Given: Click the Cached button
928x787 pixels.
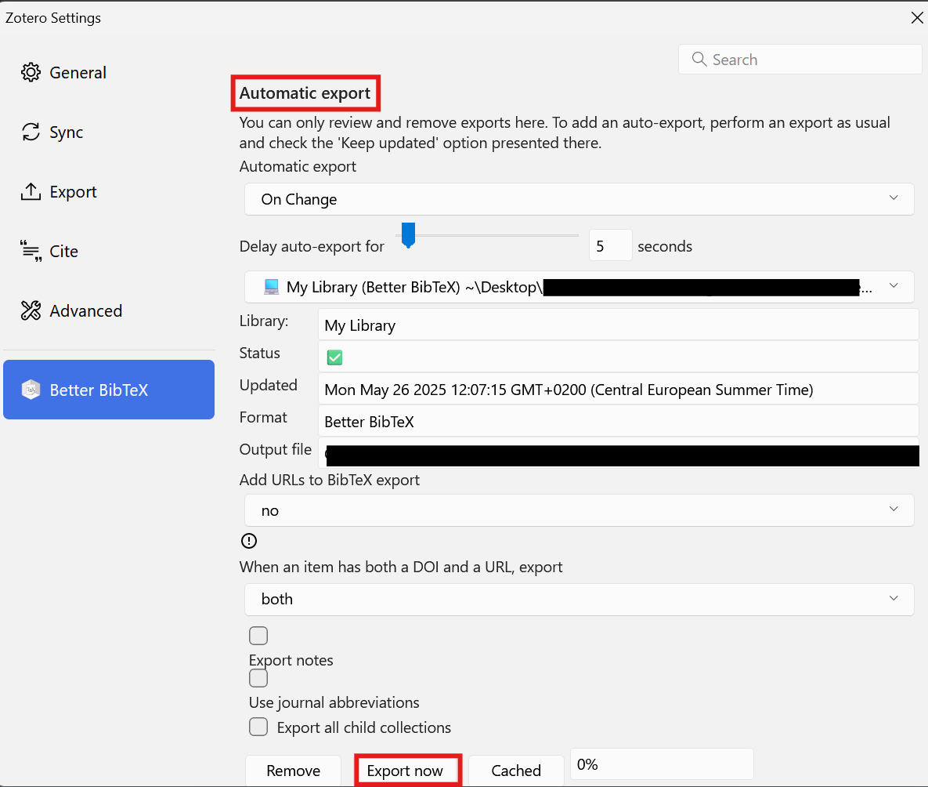Looking at the screenshot, I should pyautogui.click(x=516, y=771).
